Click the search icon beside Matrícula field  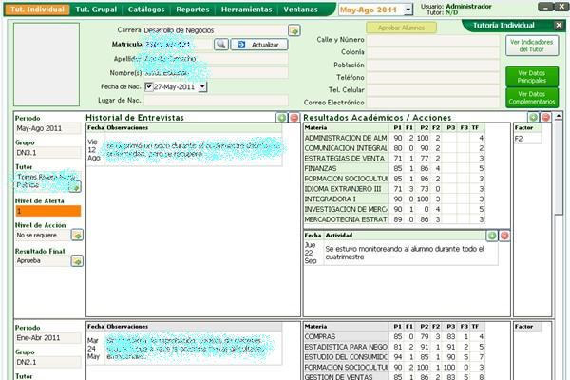[x=220, y=44]
